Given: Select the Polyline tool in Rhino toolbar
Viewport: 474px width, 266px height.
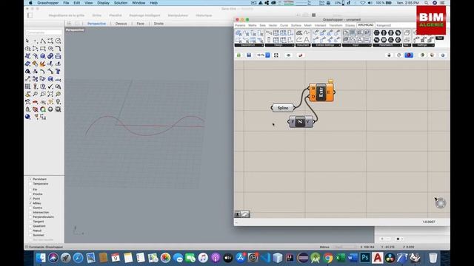Looking at the screenshot, I should pos(43,41).
